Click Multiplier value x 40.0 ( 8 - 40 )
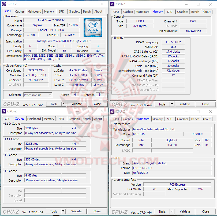The image size is (217, 216). tap(36, 75)
